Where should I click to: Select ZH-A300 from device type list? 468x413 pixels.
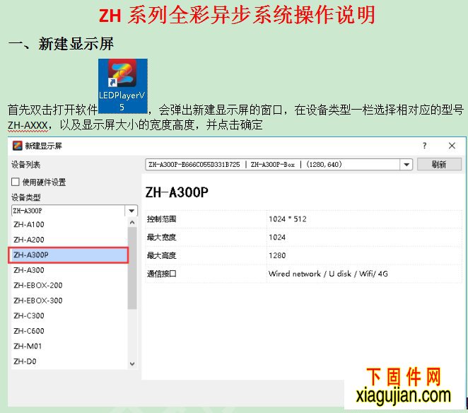[x=69, y=270]
